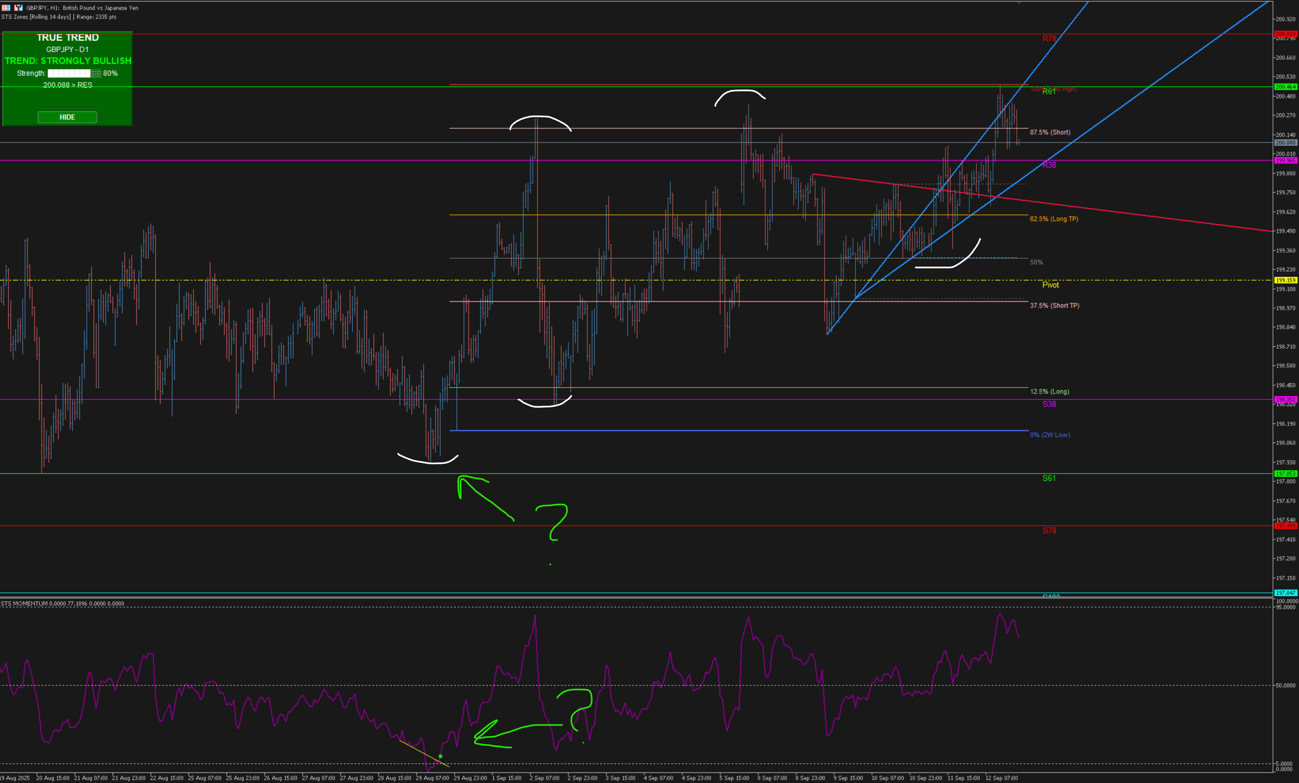Click the strength bar showing 80%
Image resolution: width=1299 pixels, height=783 pixels.
tap(74, 73)
